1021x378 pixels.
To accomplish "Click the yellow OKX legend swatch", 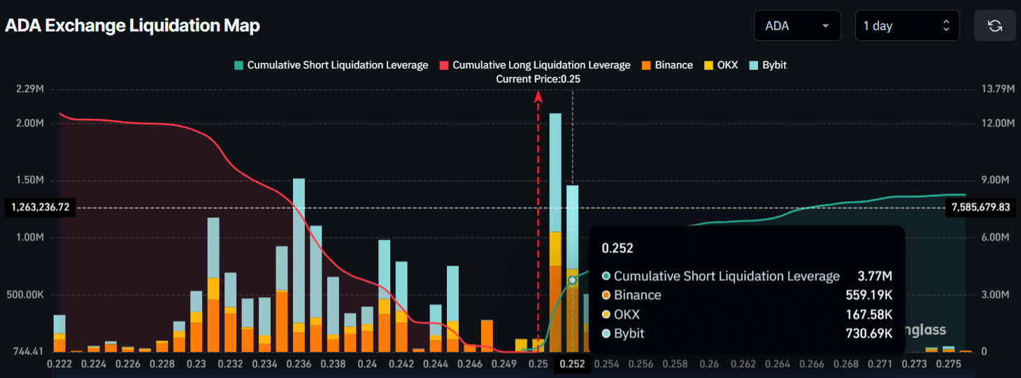I will click(x=708, y=65).
